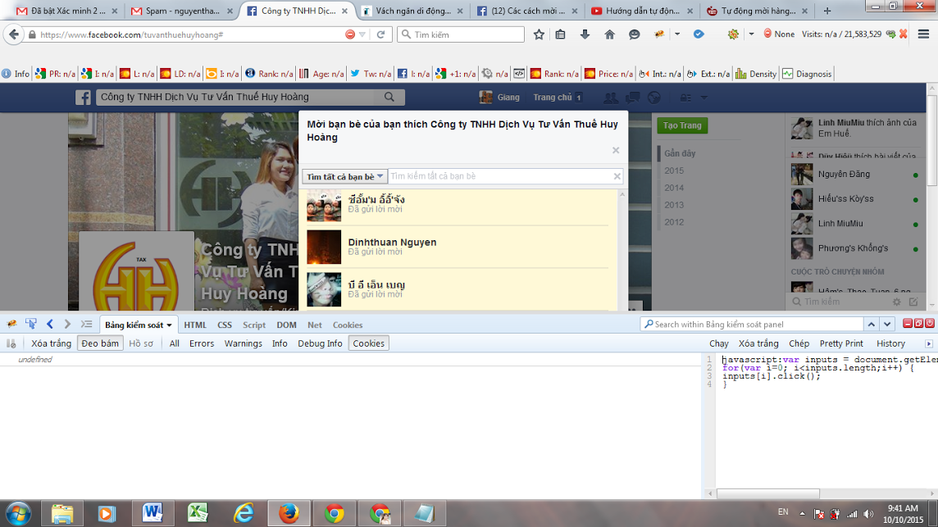Screen dimensions: 938x527
Task: Show hidden system tray icons
Action: coord(802,513)
